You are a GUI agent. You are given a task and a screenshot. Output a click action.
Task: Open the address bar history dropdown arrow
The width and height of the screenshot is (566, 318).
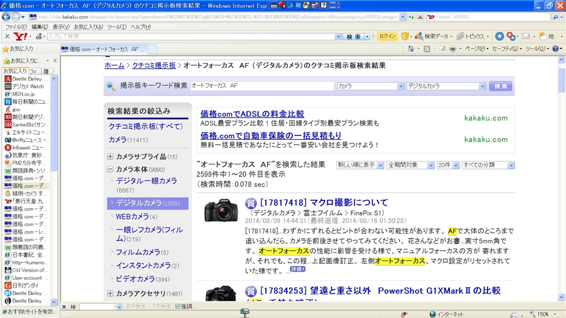click(402, 17)
